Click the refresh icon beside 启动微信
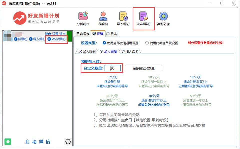 [68, 141]
